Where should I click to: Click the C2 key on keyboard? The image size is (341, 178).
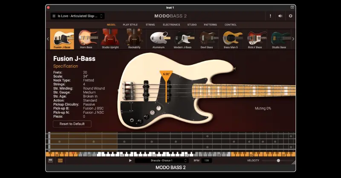click(x=122, y=154)
